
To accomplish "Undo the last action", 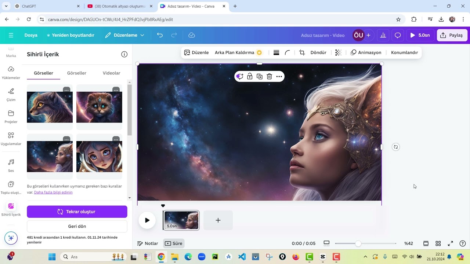I will [160, 35].
